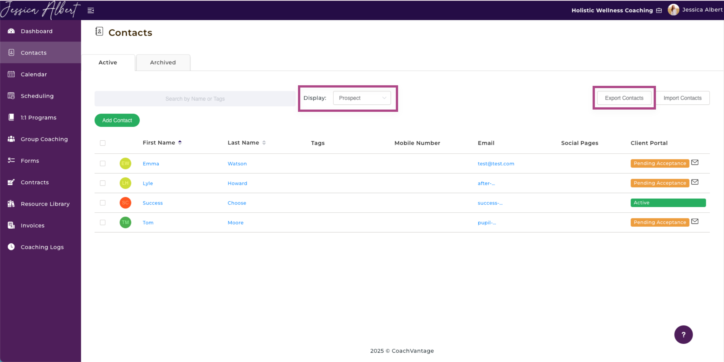This screenshot has width=724, height=362.
Task: Click Jessica Albert's profile avatar
Action: point(673,10)
